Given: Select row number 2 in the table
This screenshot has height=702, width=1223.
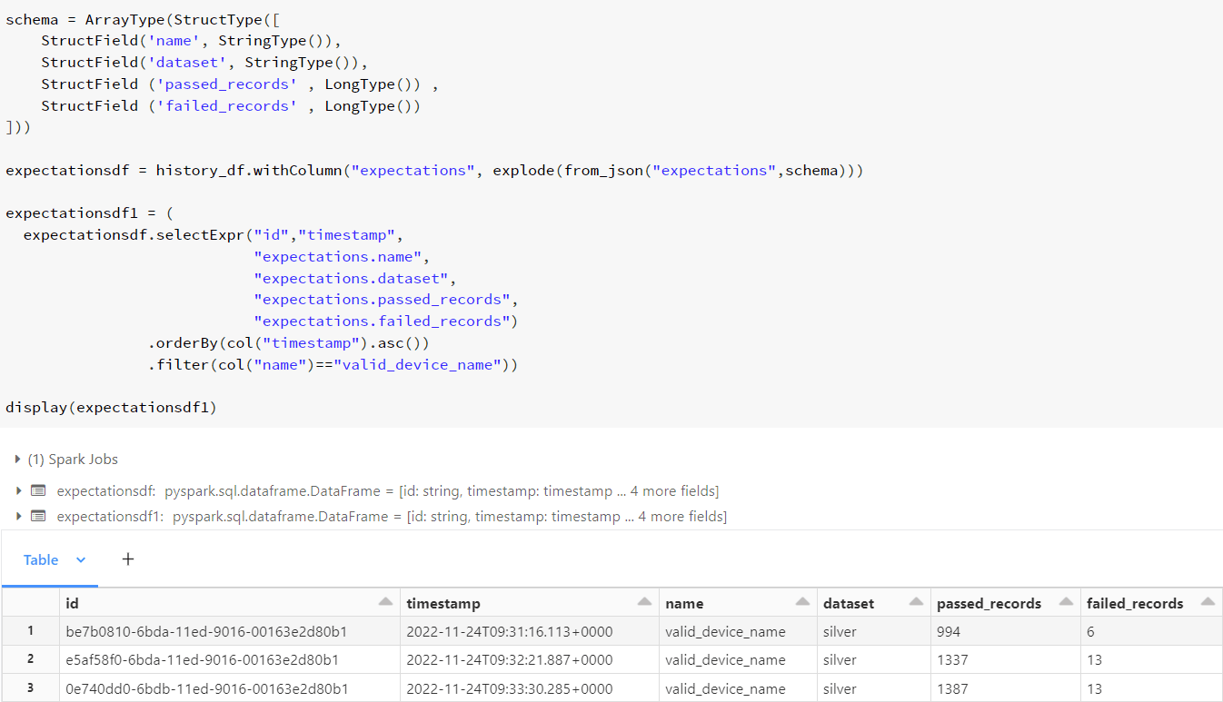Looking at the screenshot, I should click(30, 660).
